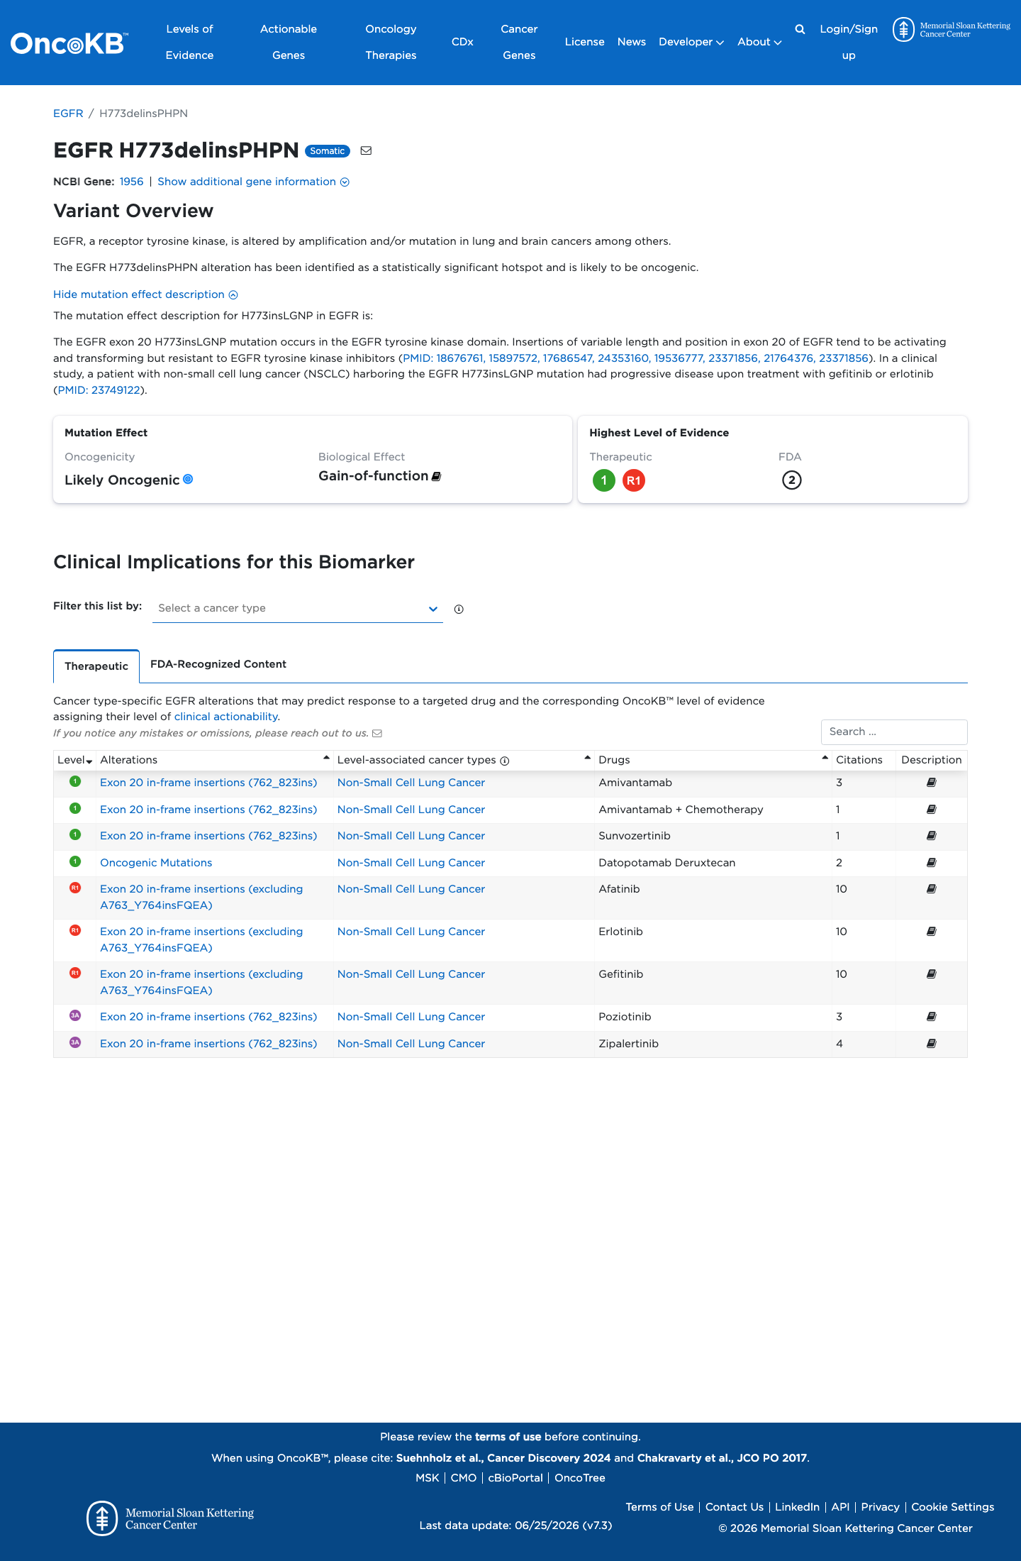This screenshot has height=1561, width=1021.
Task: Expand the About dropdown menu
Action: coord(759,42)
